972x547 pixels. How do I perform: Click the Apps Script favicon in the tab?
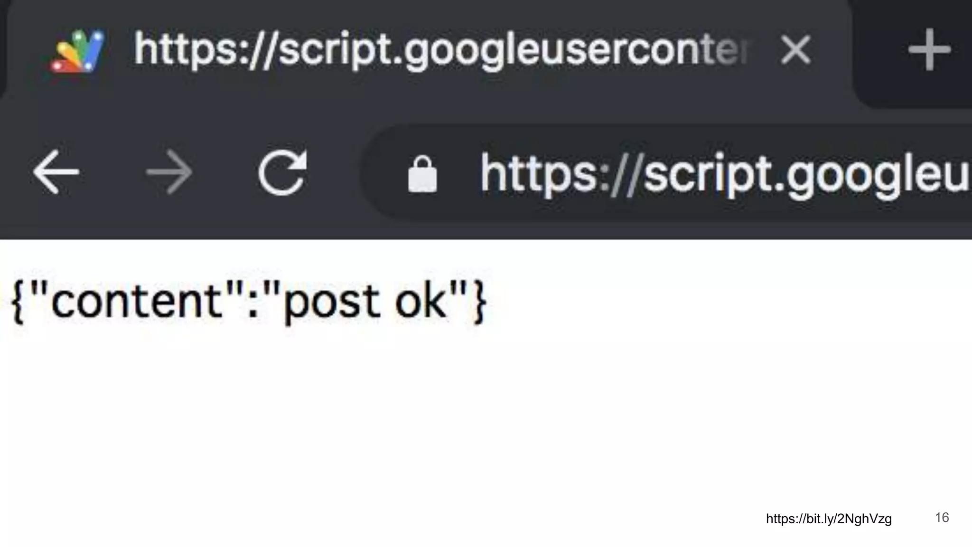77,51
